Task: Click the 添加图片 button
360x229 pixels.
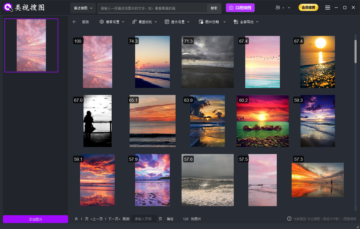Action: [35, 219]
